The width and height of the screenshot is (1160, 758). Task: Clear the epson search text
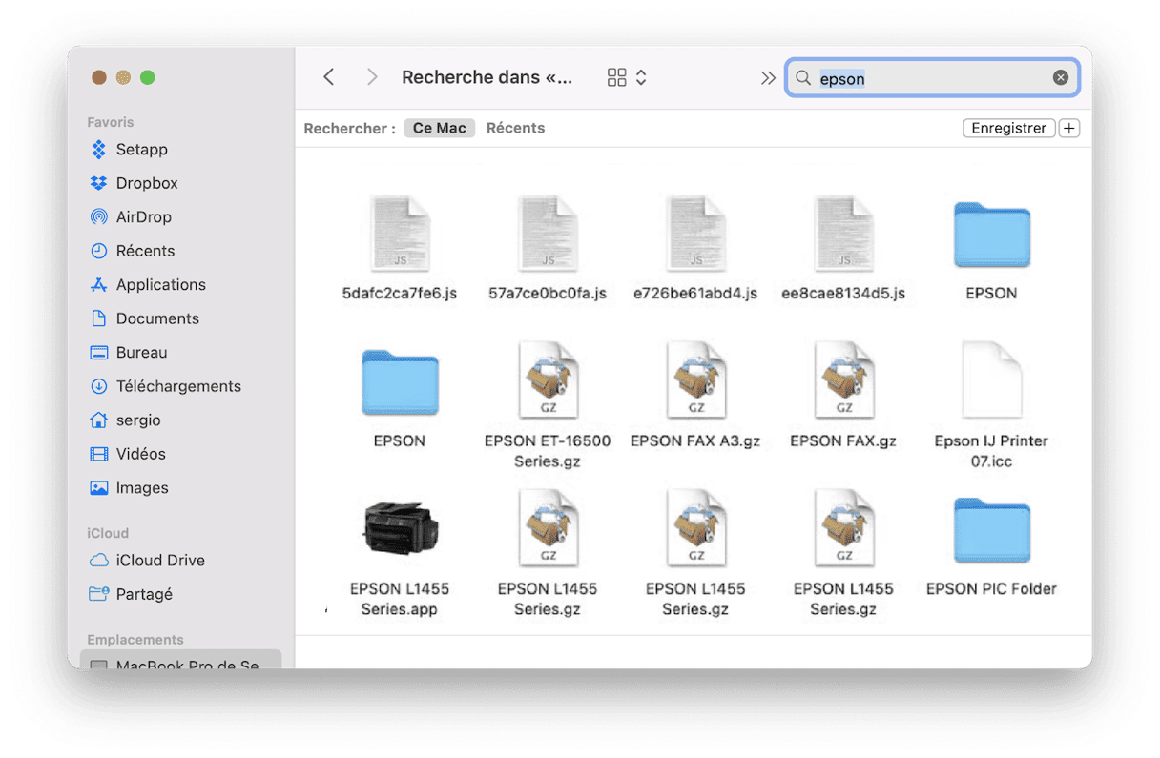click(1060, 78)
